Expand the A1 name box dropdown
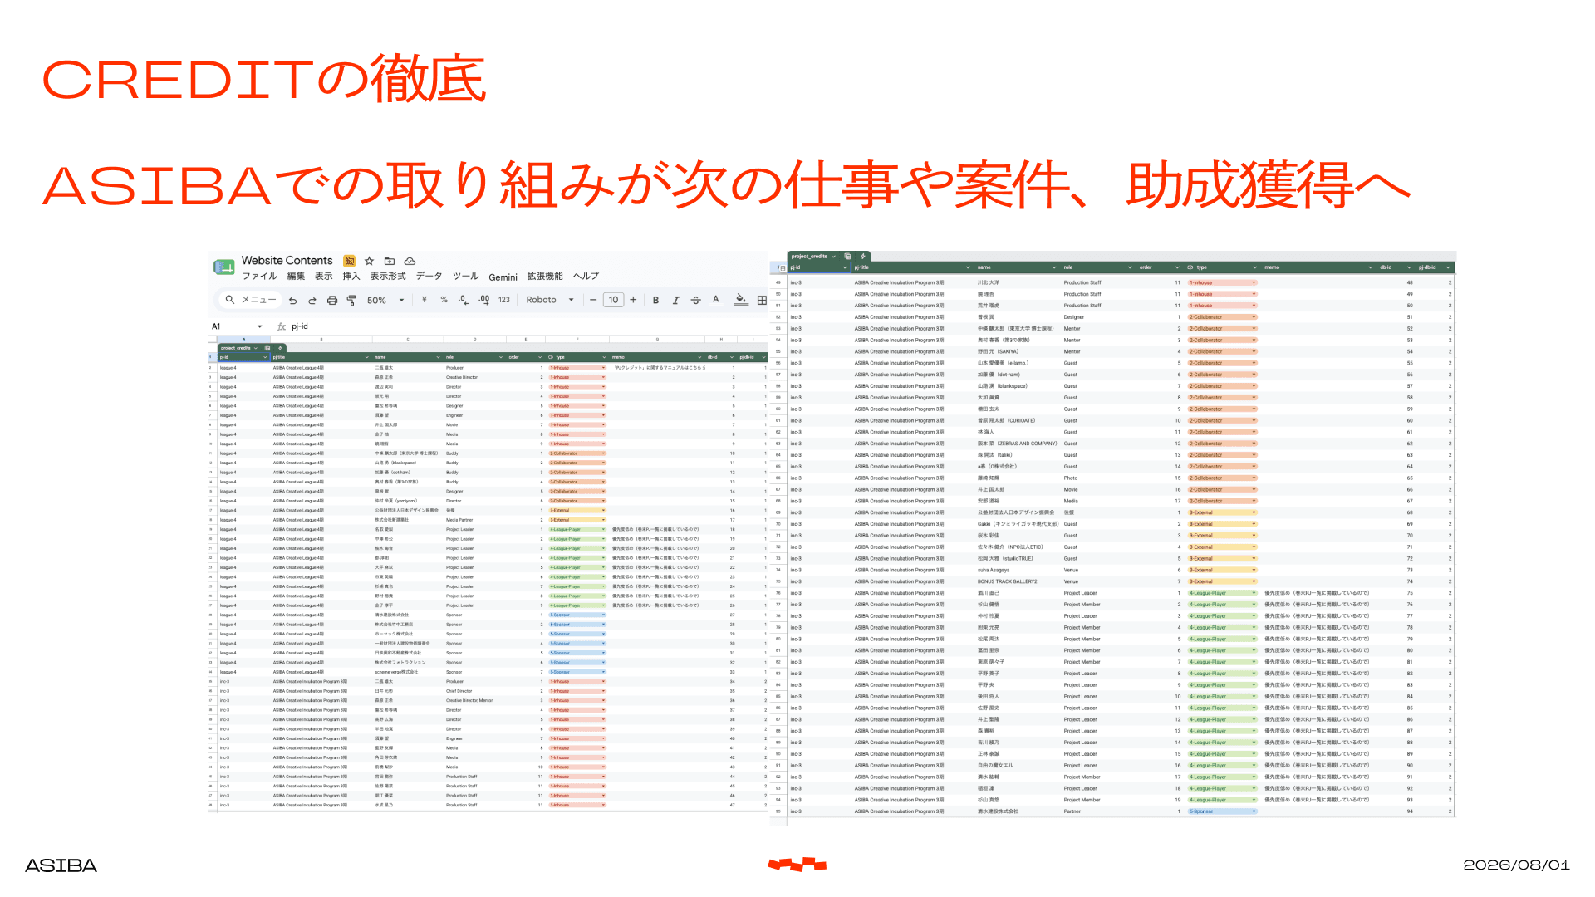The width and height of the screenshot is (1595, 897). click(x=260, y=326)
